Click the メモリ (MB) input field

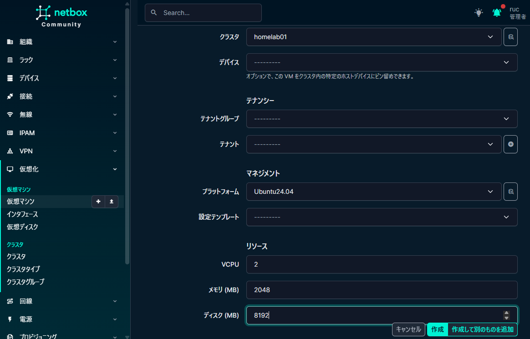[382, 290]
